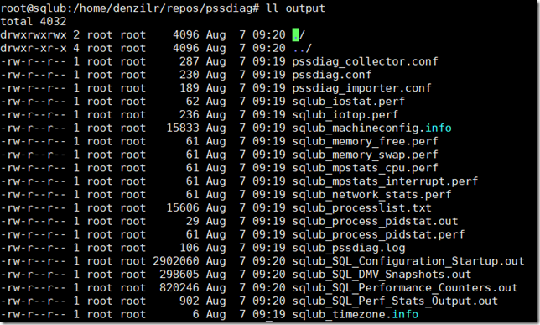Click the sqlub_network_stats.perf entry

(x=371, y=195)
